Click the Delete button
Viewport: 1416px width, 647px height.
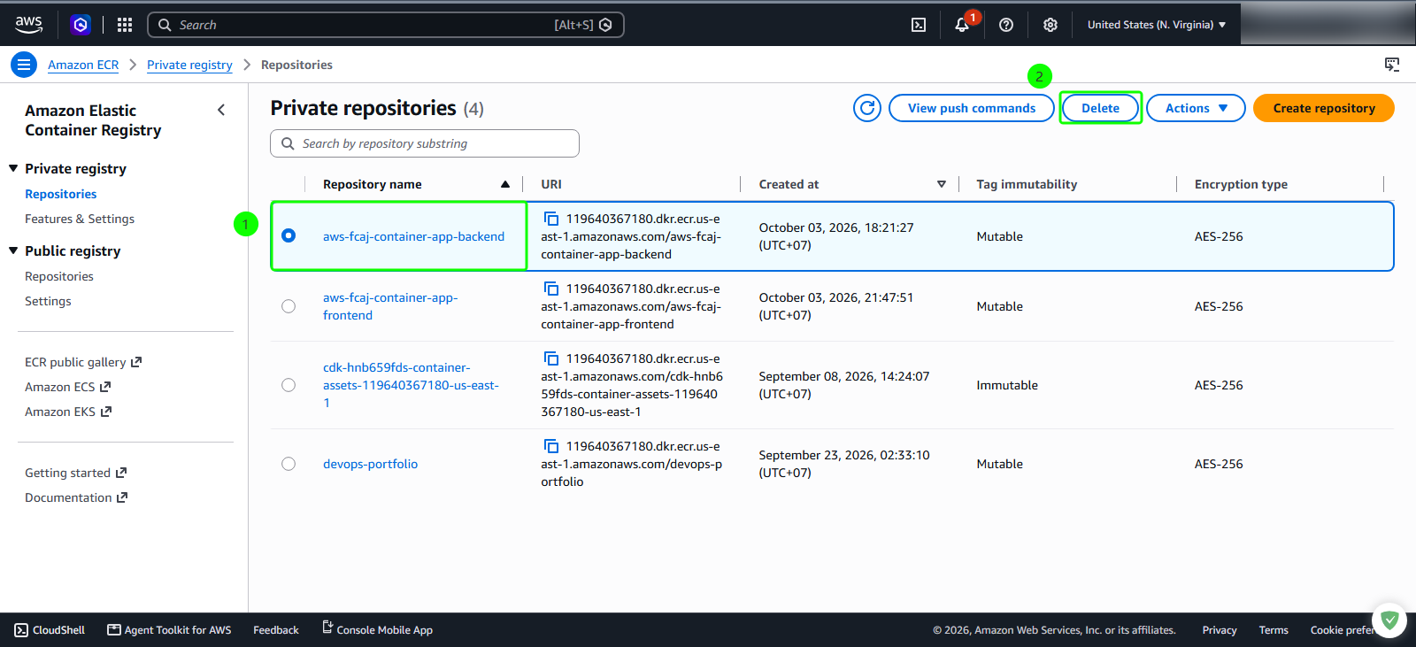pos(1100,108)
